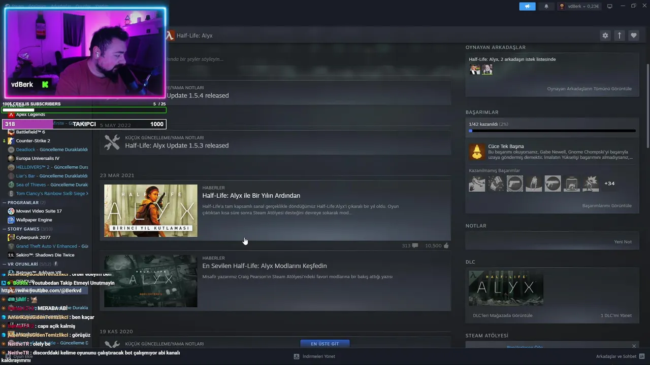Click the upward arrow info button

(619, 35)
